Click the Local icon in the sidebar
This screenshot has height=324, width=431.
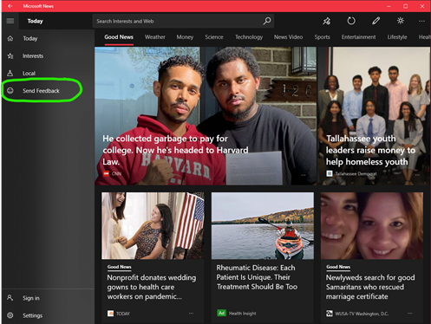(x=10, y=73)
